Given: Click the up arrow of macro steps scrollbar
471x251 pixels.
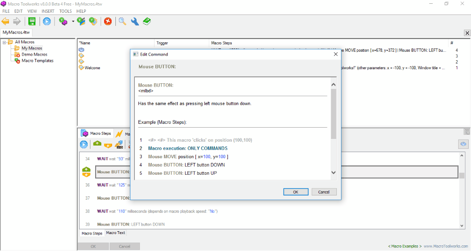Looking at the screenshot, I should tap(462, 155).
